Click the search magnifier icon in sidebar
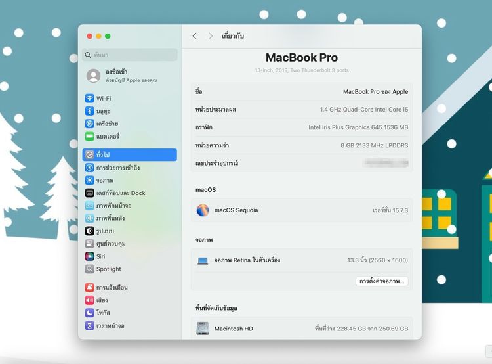Viewport: 492px width, 364px height. [x=88, y=55]
